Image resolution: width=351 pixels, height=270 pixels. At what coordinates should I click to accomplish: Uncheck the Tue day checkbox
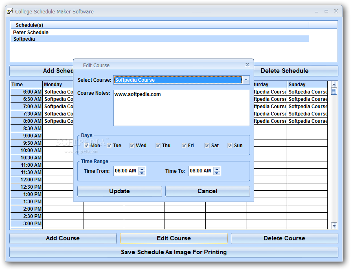tap(109, 146)
